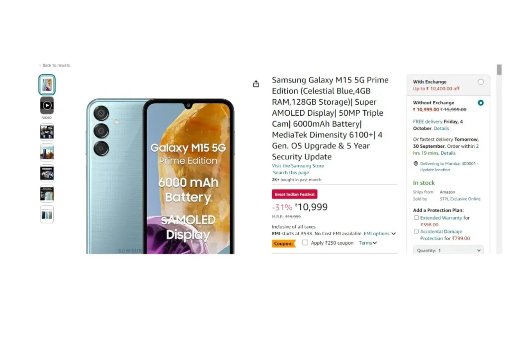
Task: Visit the Samsung Store link
Action: click(x=298, y=166)
